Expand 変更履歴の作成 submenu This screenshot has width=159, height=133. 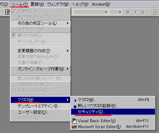(40, 51)
